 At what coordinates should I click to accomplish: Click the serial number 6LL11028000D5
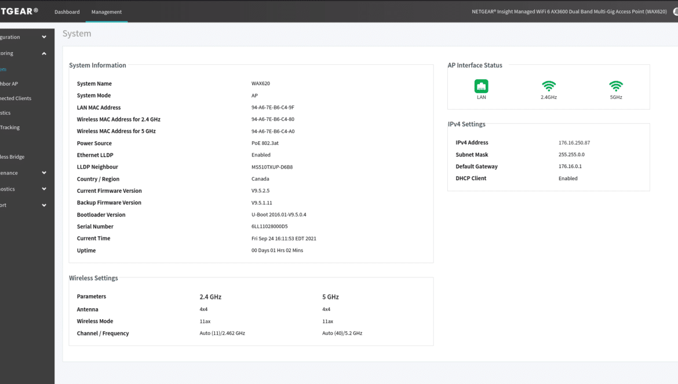tap(269, 226)
